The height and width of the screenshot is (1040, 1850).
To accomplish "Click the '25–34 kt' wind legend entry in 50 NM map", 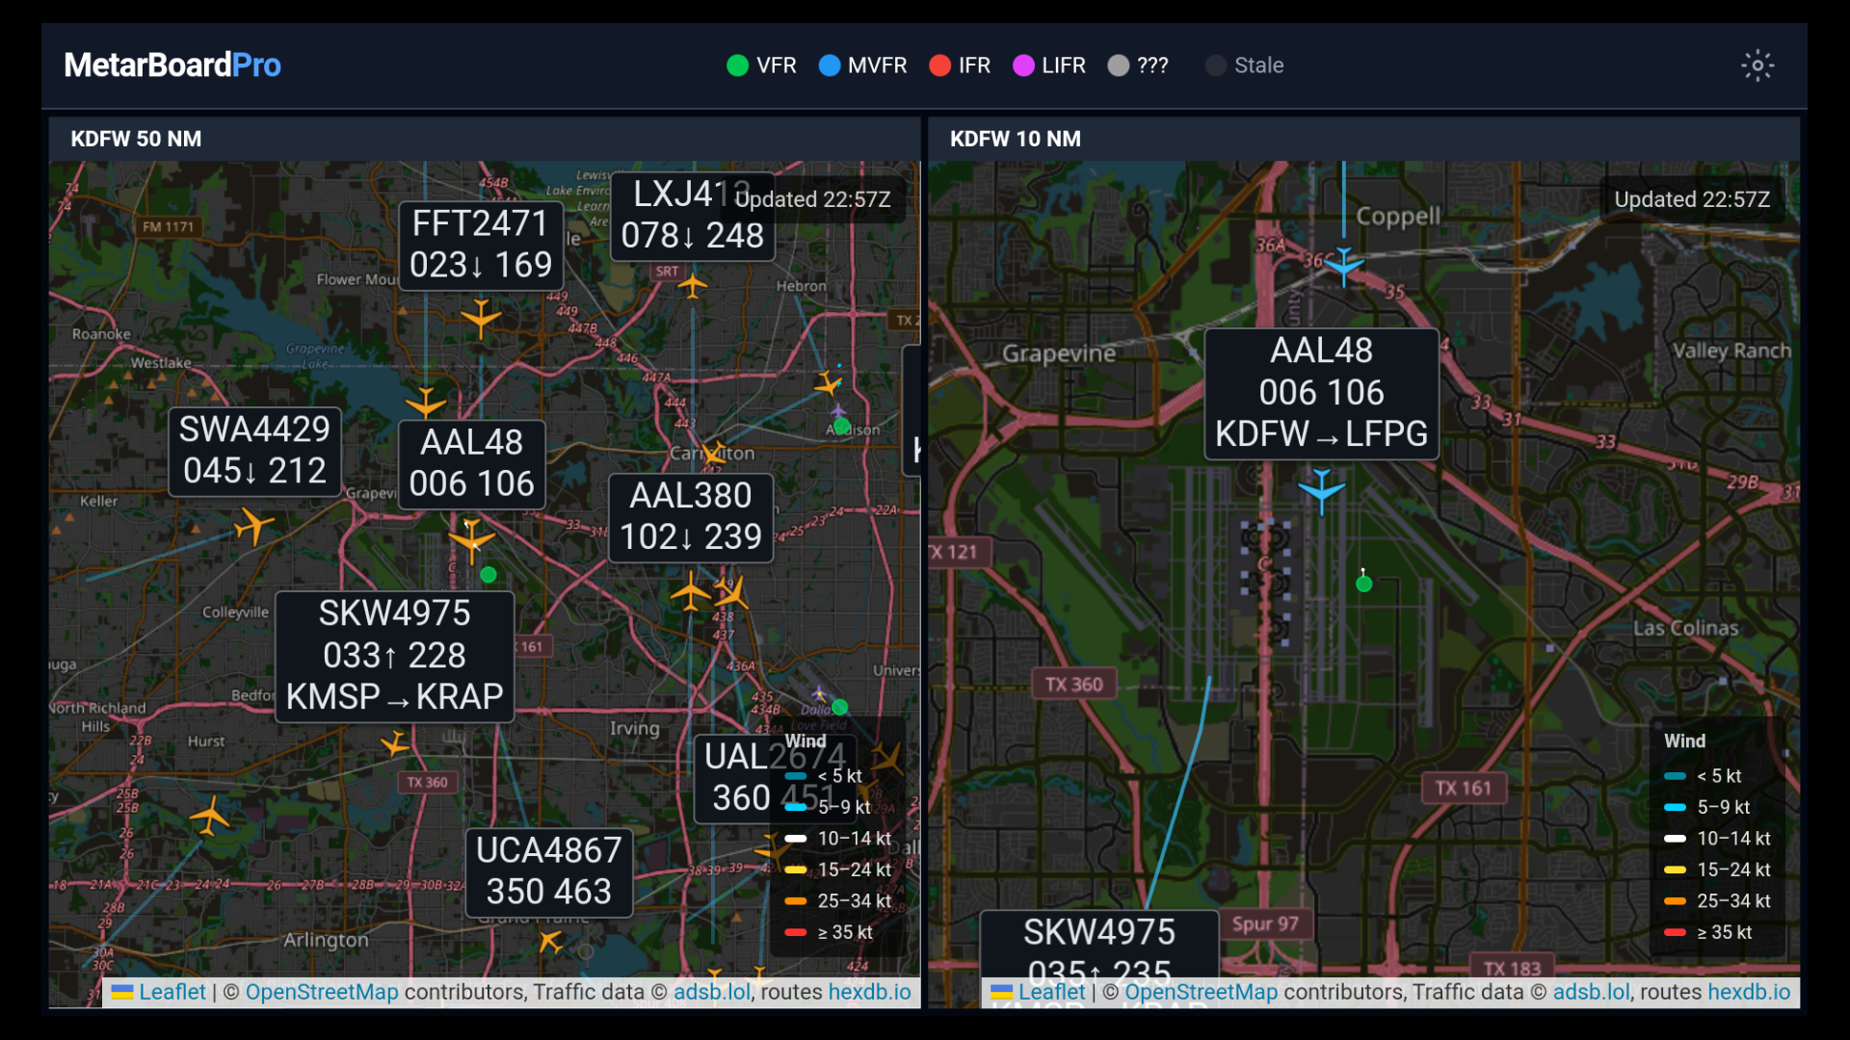I will click(838, 901).
